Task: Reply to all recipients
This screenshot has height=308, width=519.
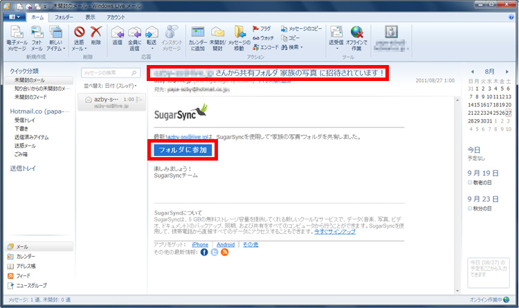Action: point(134,39)
